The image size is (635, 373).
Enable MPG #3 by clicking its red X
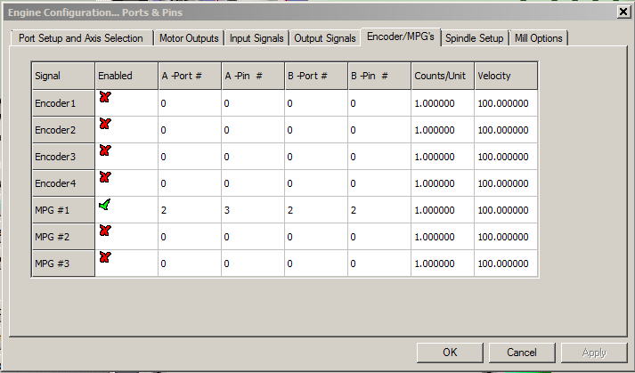pos(105,257)
